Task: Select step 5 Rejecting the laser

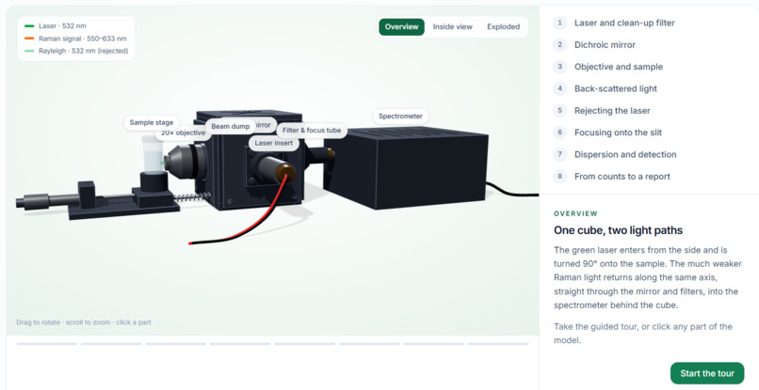Action: click(x=602, y=110)
